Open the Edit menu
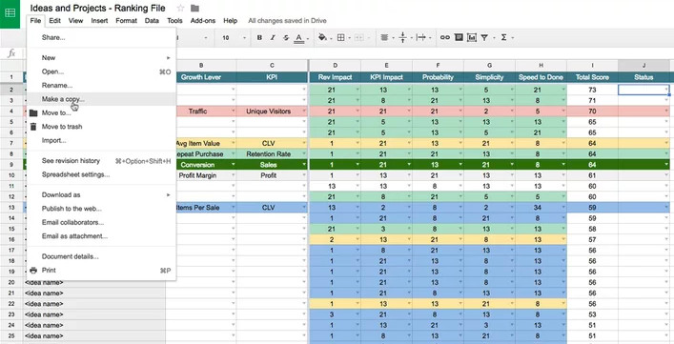 tap(54, 21)
